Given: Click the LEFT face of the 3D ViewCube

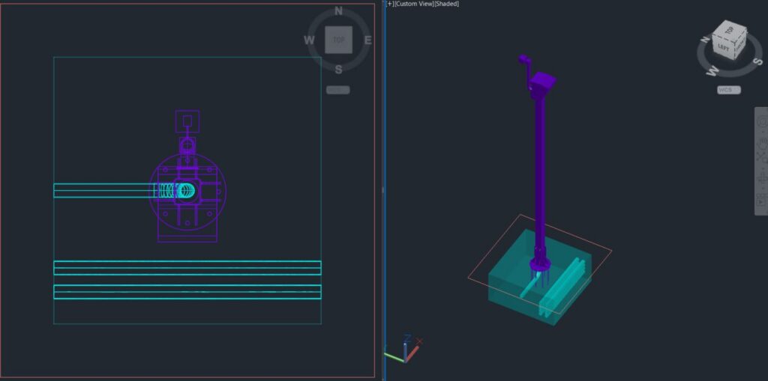Looking at the screenshot, I should coord(723,48).
